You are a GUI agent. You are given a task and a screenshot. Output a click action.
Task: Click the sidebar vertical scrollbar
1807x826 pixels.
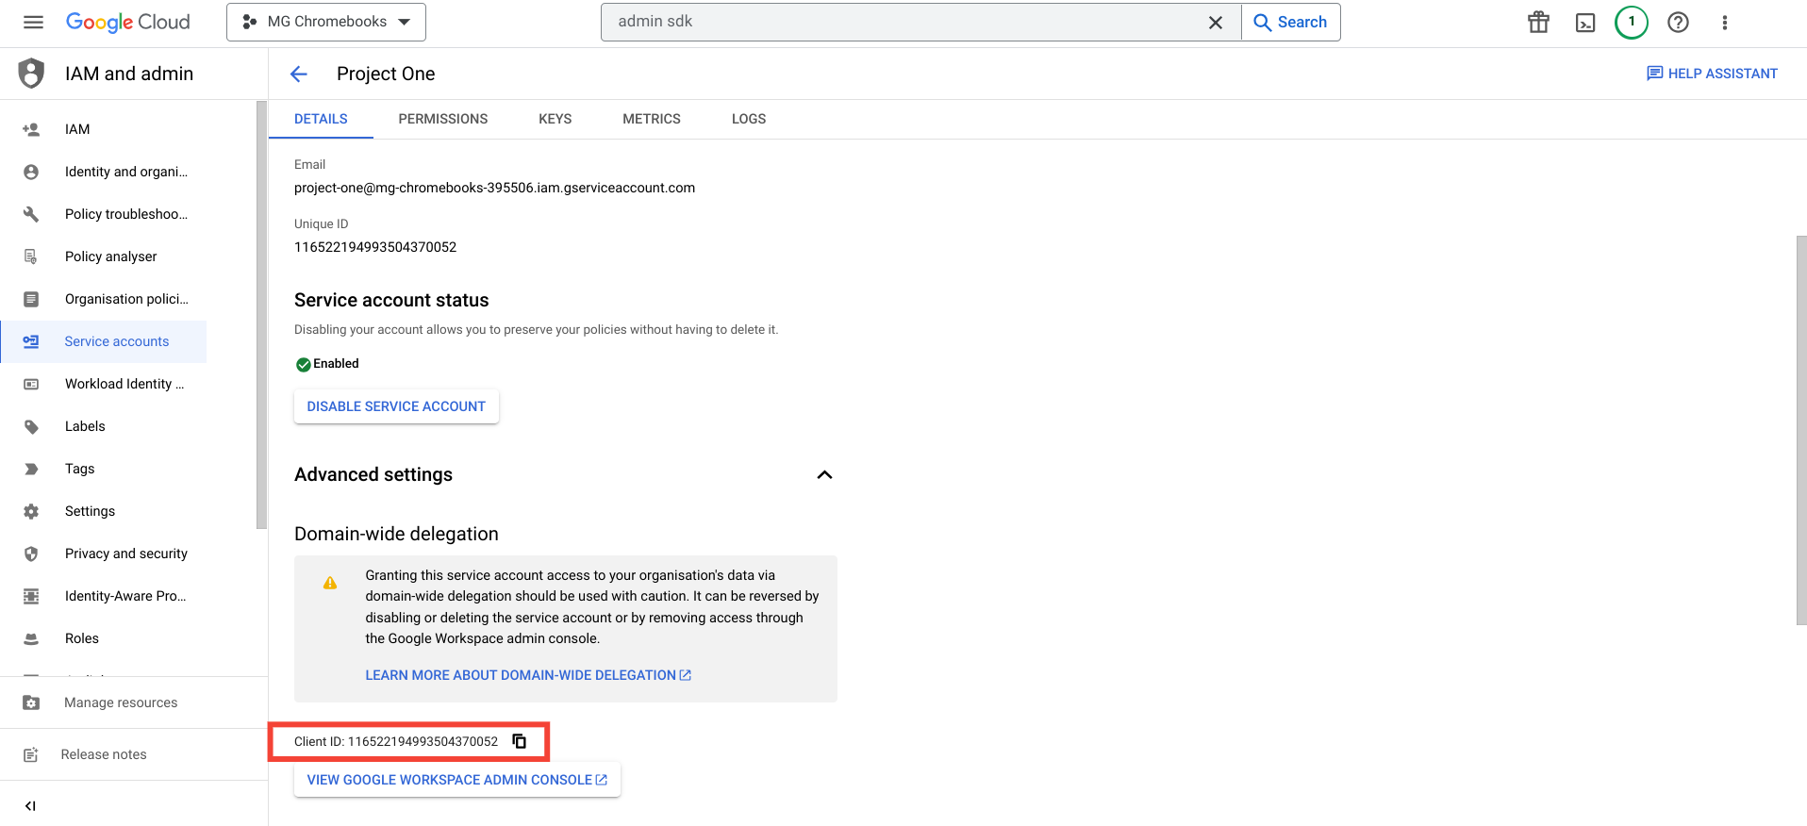[x=261, y=316]
